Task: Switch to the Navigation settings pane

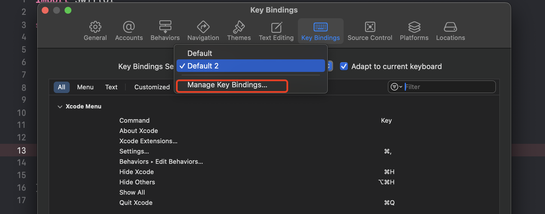Action: click(x=203, y=31)
